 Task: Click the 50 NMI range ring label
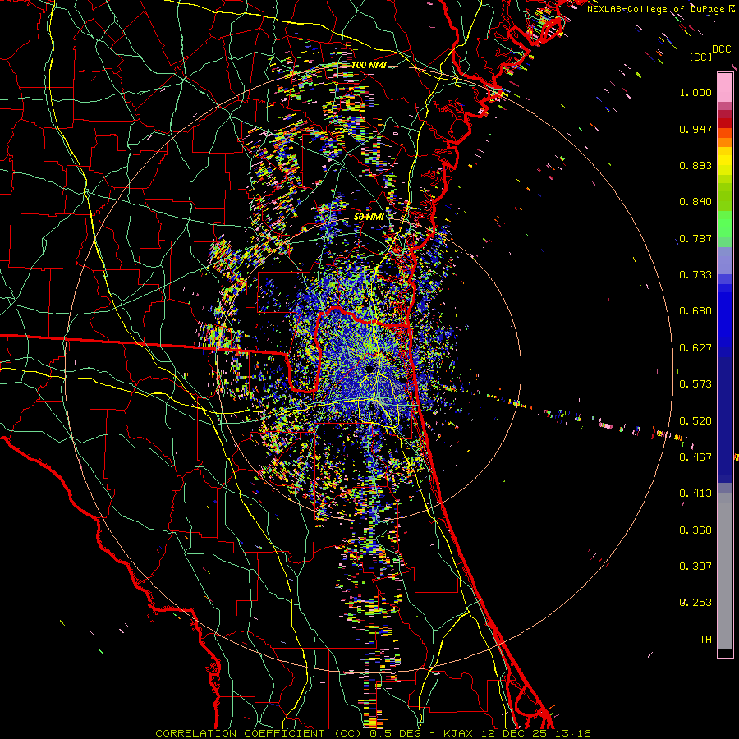(x=369, y=217)
